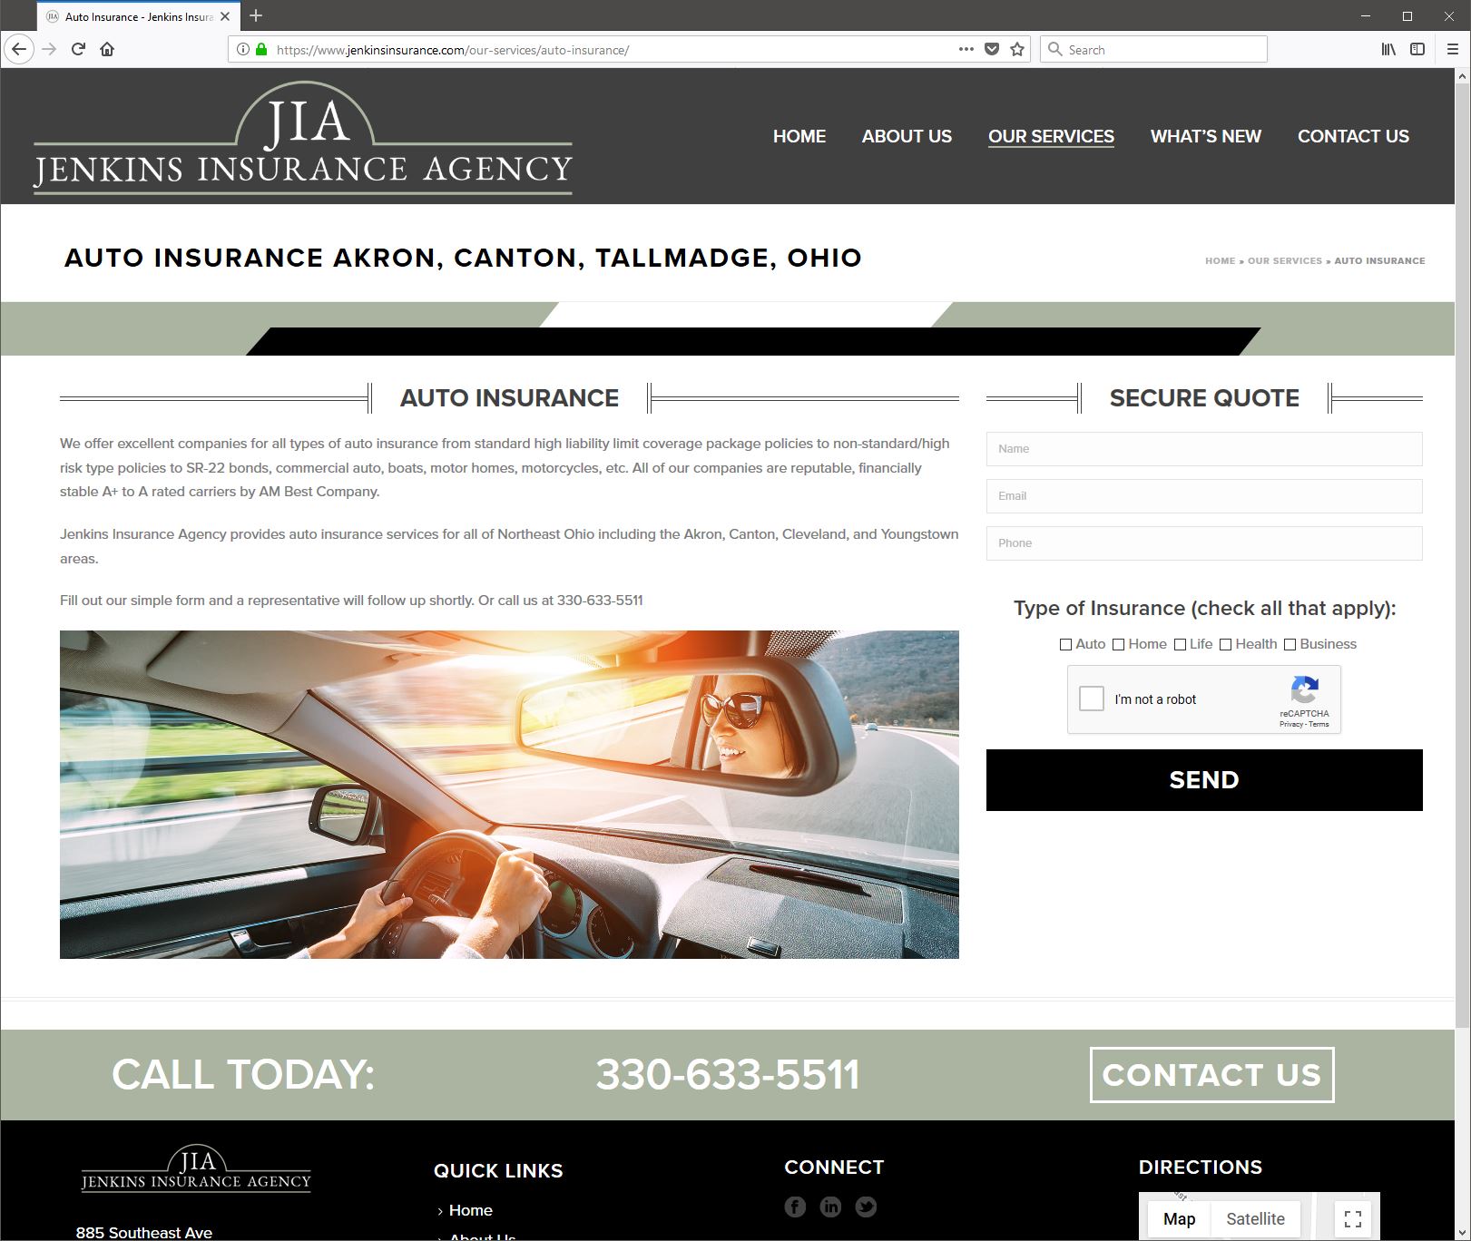The image size is (1471, 1241).
Task: Open Twitter via the footer Connect icon
Action: [866, 1207]
